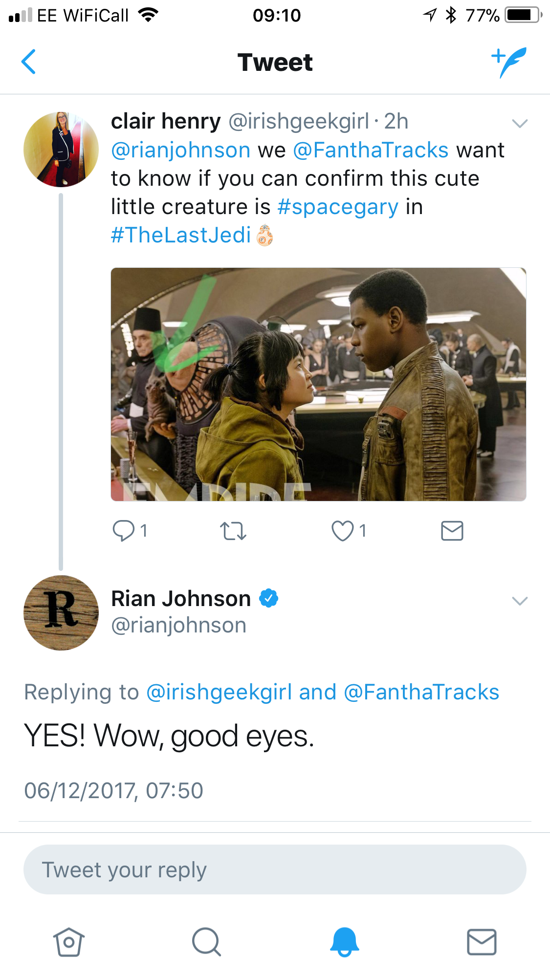View the attached casino scene photo
This screenshot has height=978, width=550.
pyautogui.click(x=318, y=384)
